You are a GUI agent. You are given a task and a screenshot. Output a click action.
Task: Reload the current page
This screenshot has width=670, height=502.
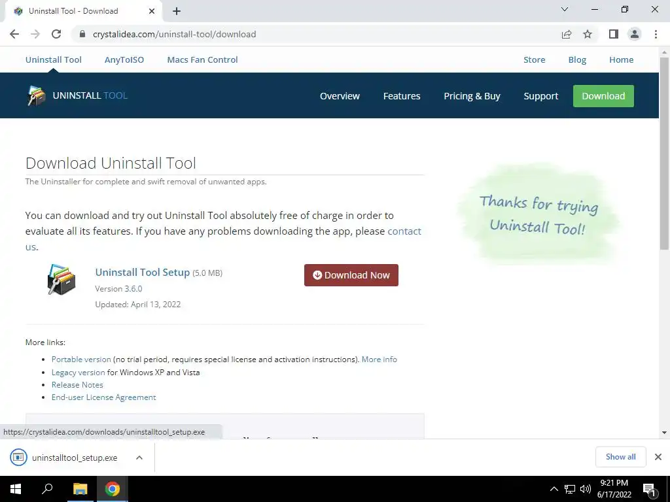(x=56, y=34)
